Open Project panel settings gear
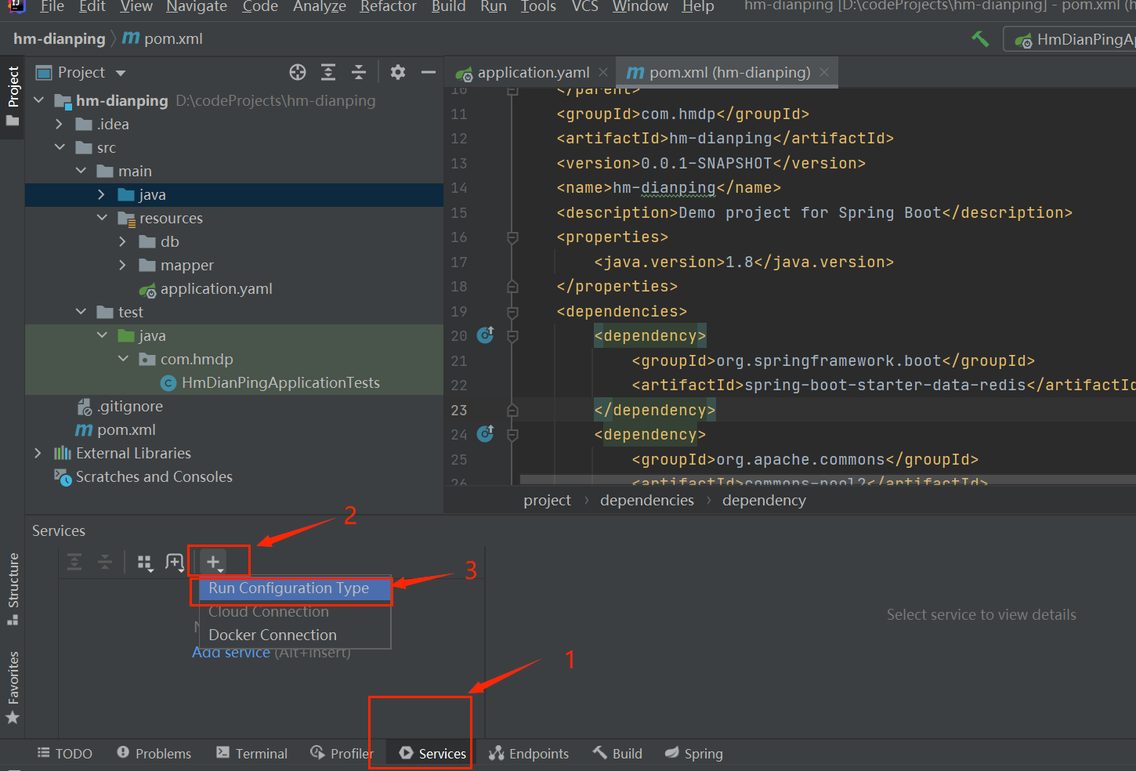The width and height of the screenshot is (1136, 771). (398, 73)
